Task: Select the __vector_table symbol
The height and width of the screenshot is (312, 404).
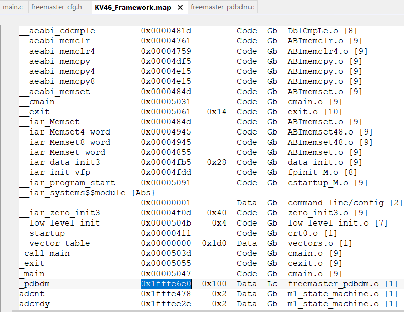Action: click(x=55, y=243)
